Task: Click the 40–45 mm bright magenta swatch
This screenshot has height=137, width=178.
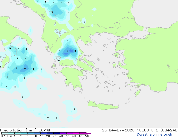Action: 76,133
